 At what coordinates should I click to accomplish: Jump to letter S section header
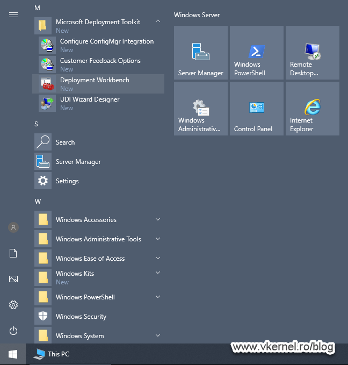tap(37, 124)
